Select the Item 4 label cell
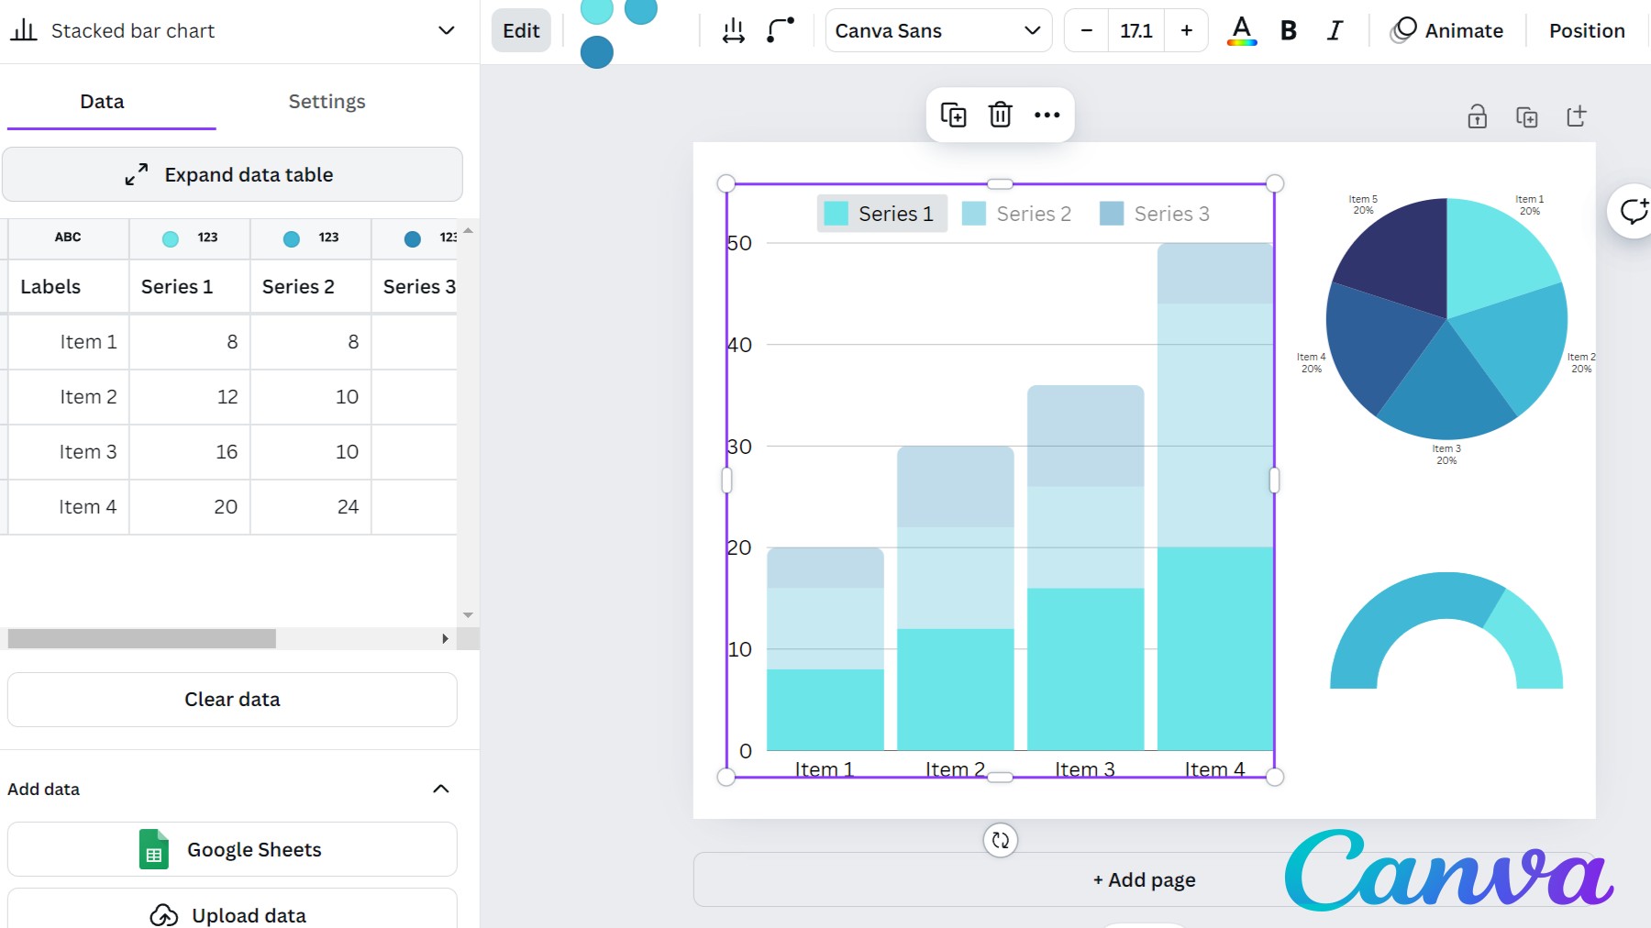Image resolution: width=1651 pixels, height=928 pixels. point(69,507)
